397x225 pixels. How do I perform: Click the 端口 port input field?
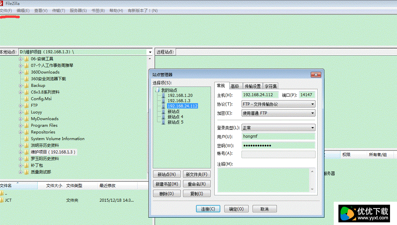coord(307,95)
